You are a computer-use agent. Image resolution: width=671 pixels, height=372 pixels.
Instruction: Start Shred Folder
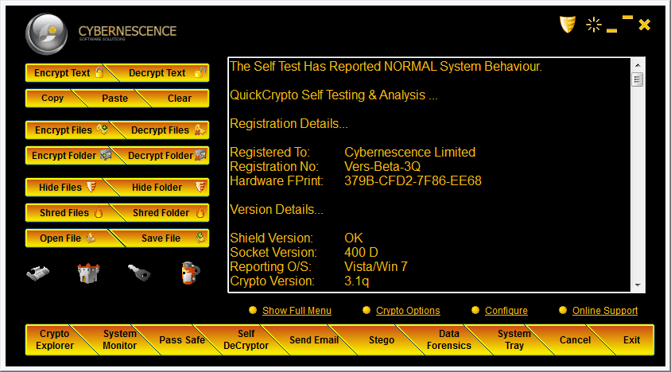pos(165,213)
